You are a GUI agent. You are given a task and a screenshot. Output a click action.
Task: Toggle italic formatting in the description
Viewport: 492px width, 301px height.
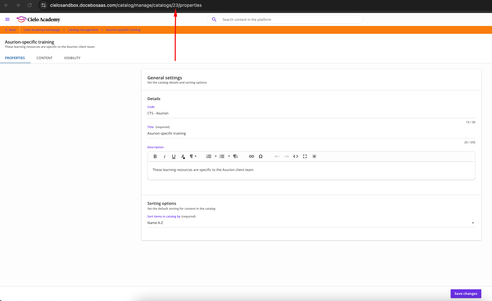[x=165, y=156]
